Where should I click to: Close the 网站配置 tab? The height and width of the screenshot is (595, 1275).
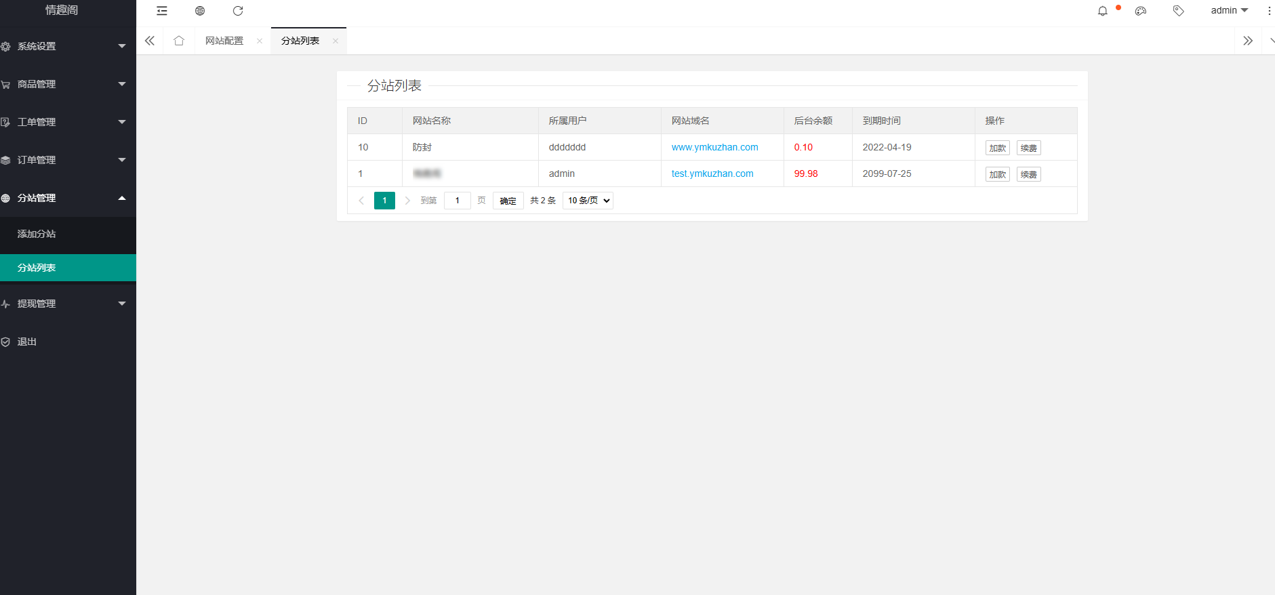pos(260,41)
